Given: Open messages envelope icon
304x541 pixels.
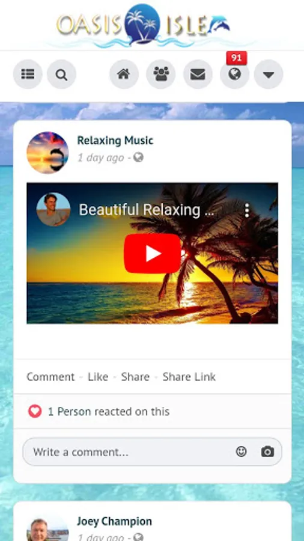Looking at the screenshot, I should point(198,74).
